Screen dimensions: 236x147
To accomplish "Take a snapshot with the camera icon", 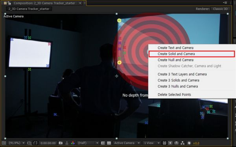I will 61,143.
